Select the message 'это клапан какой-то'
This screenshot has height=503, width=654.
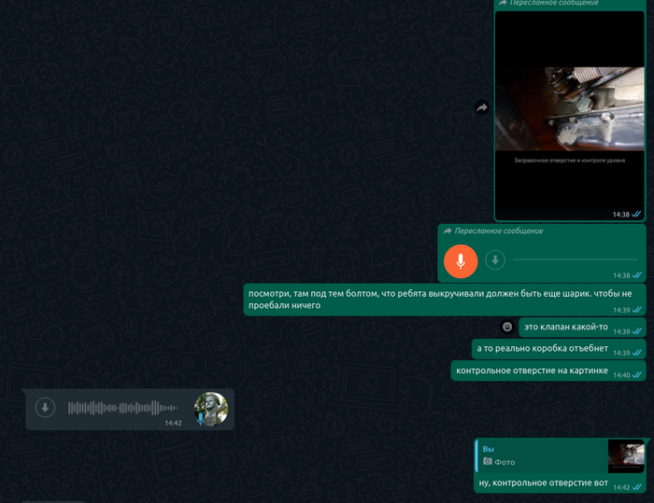(582, 328)
